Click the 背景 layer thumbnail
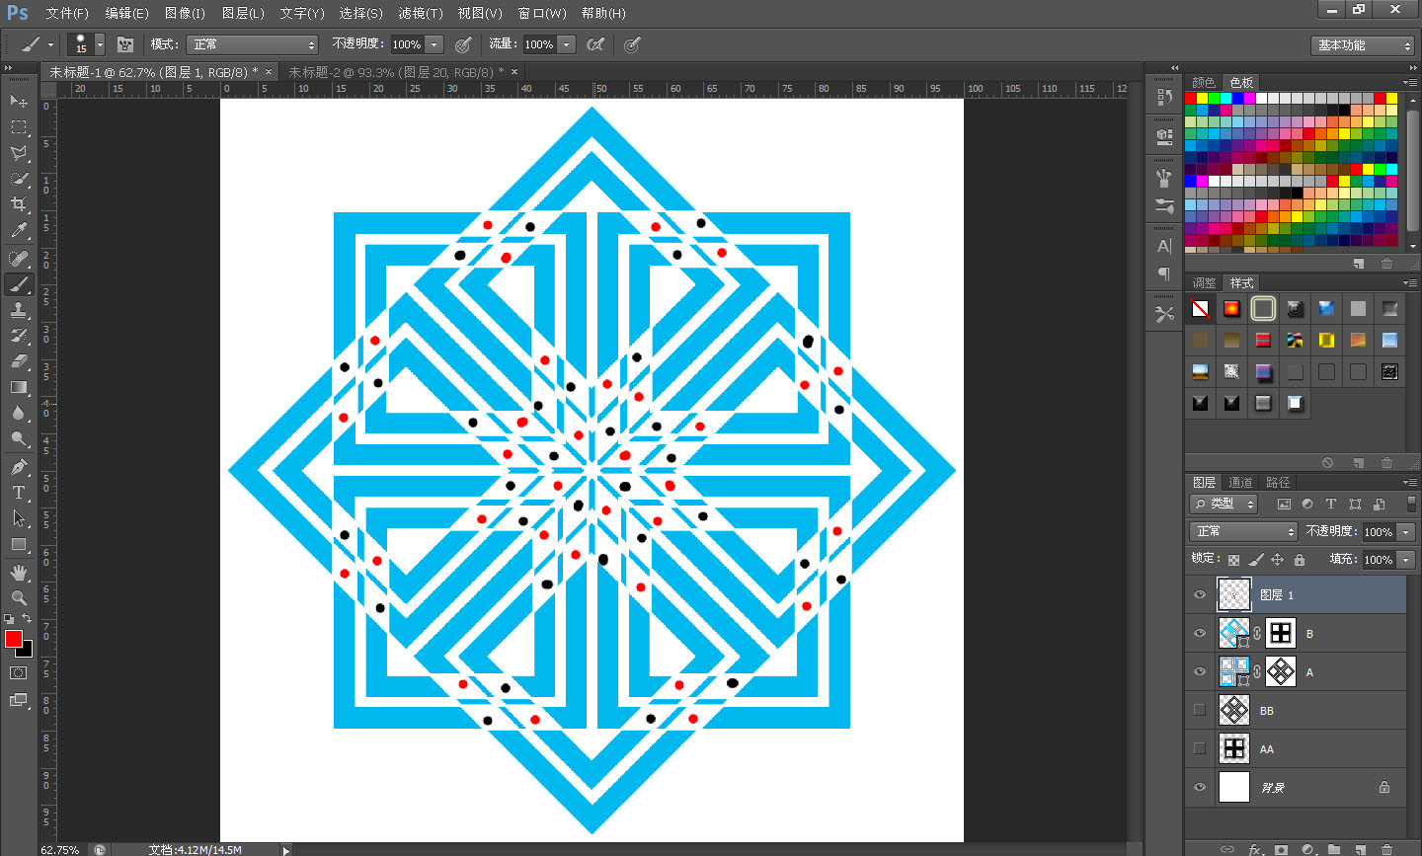This screenshot has width=1422, height=856. coord(1234,787)
